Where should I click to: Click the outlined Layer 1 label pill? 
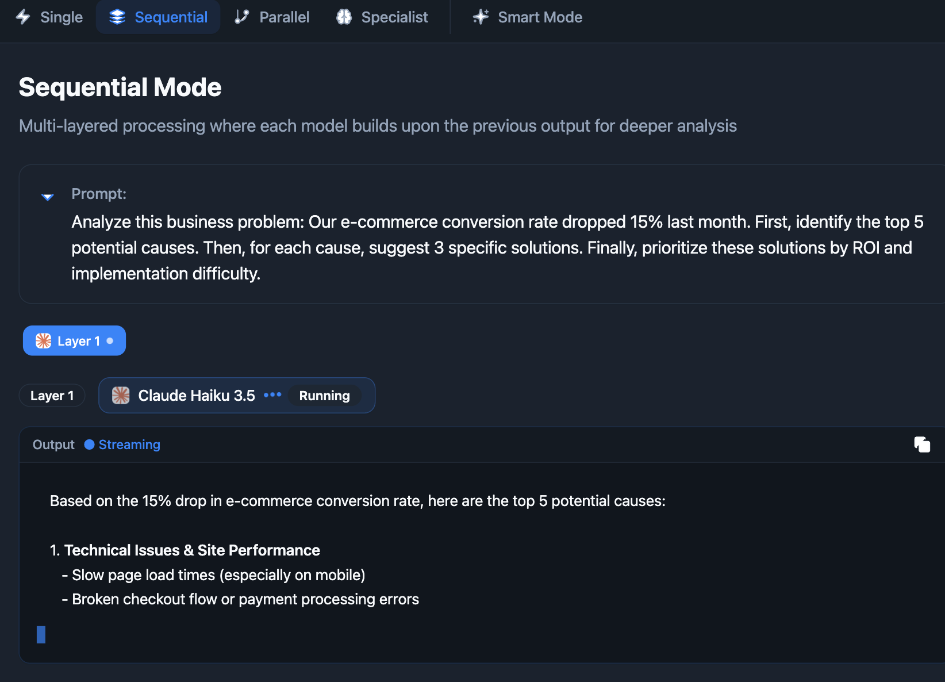52,396
